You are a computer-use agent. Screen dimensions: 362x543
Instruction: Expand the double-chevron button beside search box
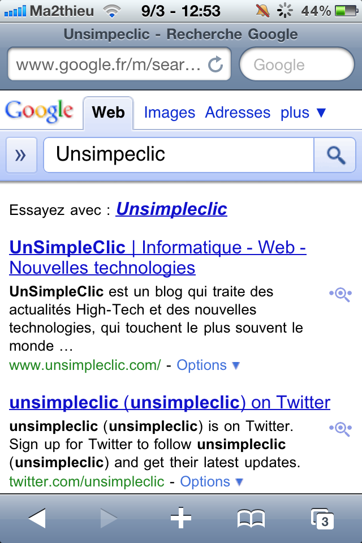click(x=21, y=155)
